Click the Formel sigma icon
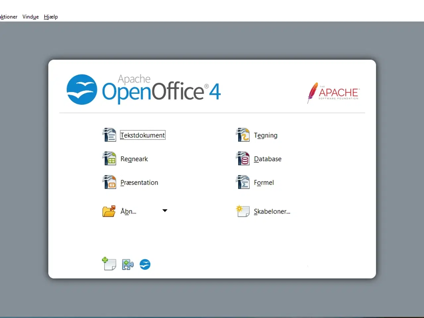 point(242,182)
